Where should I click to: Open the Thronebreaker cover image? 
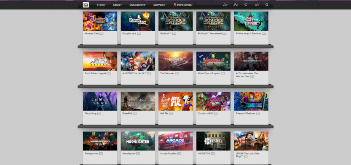251,61
